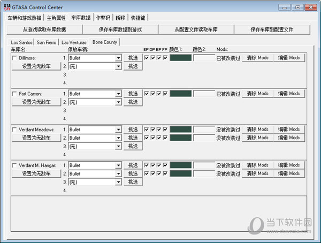Click 清除 Mods for Verdant Meadows slot 1
This screenshot has height=243, width=321.
coord(257,130)
